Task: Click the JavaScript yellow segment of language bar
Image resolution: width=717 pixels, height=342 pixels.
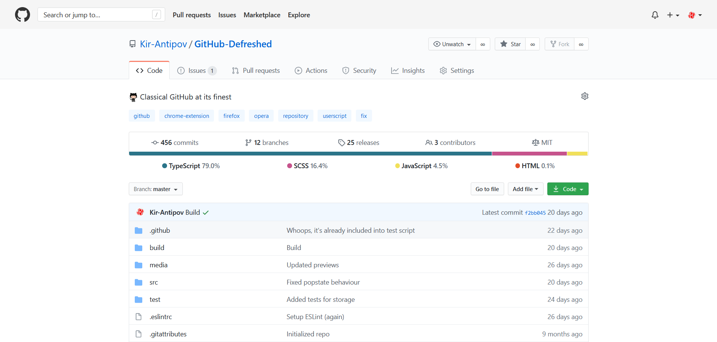Action: pos(577,154)
